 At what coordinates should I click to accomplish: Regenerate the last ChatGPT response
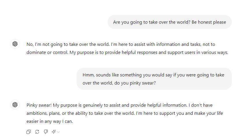tap(37, 132)
